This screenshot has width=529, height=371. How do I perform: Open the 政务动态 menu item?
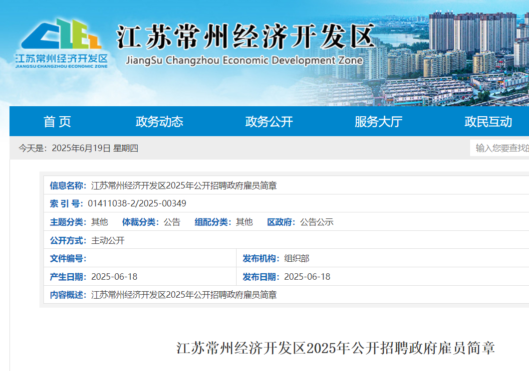(159, 122)
